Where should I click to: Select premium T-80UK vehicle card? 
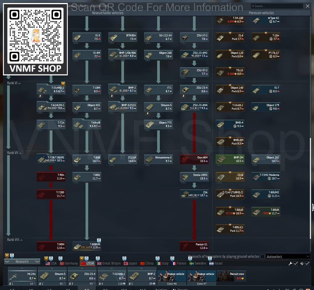tap(266, 211)
